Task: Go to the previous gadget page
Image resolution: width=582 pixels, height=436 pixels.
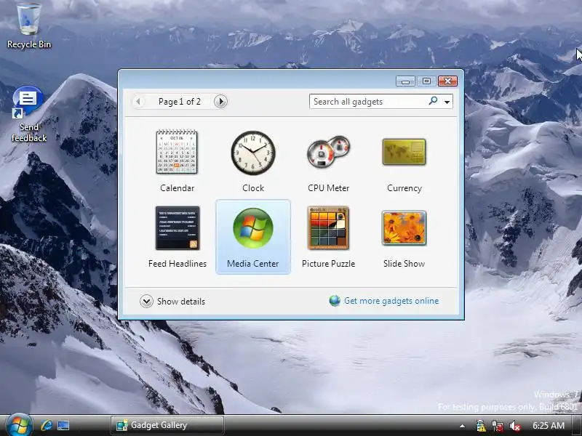Action: point(138,101)
